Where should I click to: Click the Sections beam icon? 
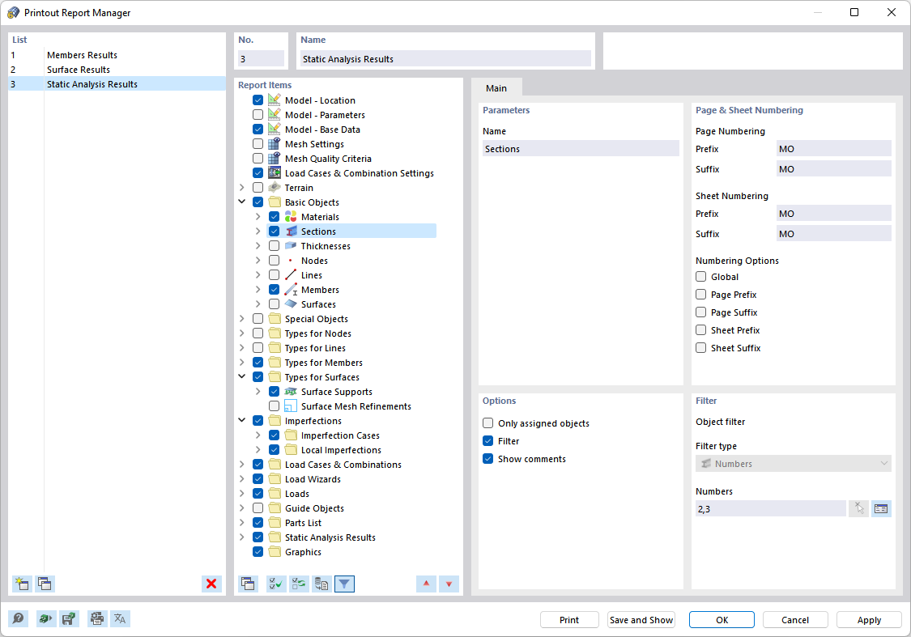point(291,231)
